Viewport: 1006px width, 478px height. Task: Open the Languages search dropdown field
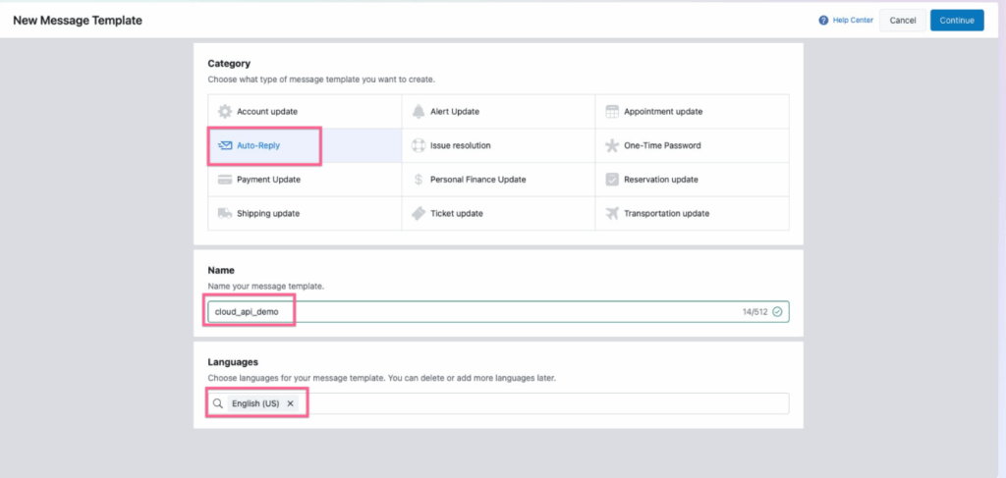(x=540, y=403)
